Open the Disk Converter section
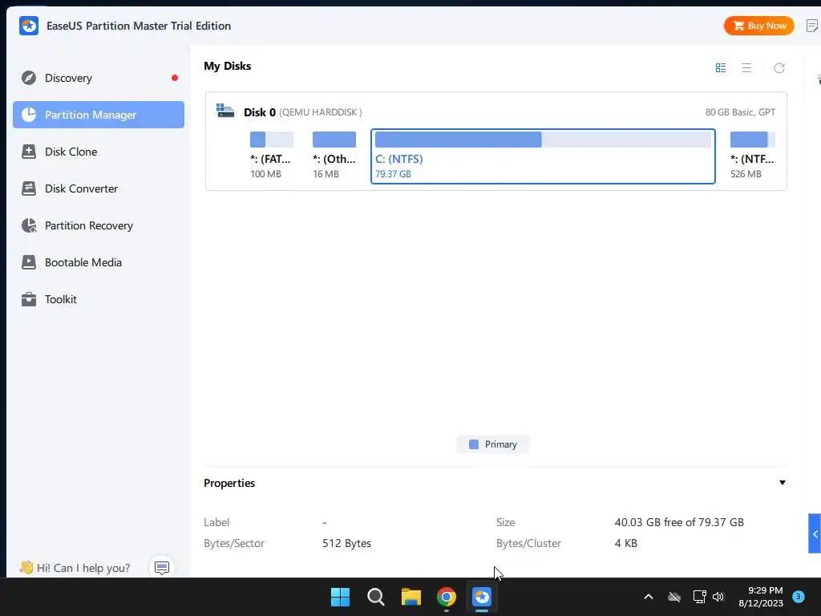The width and height of the screenshot is (821, 616). tap(99, 188)
